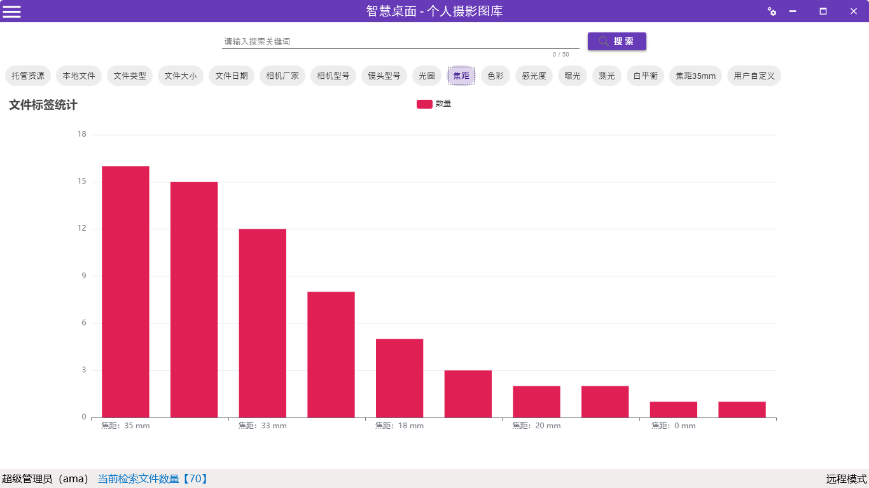Select the 托管资源 filter tag

coord(28,76)
